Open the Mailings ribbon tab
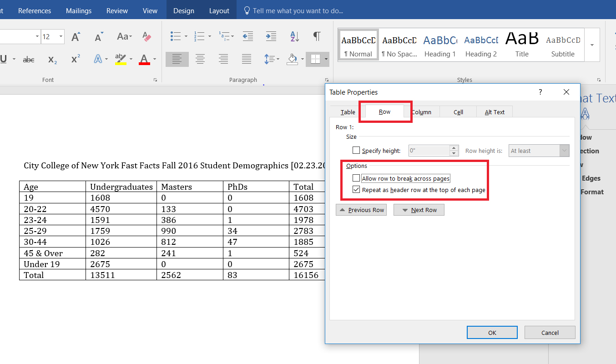This screenshot has width=616, height=364. (79, 10)
